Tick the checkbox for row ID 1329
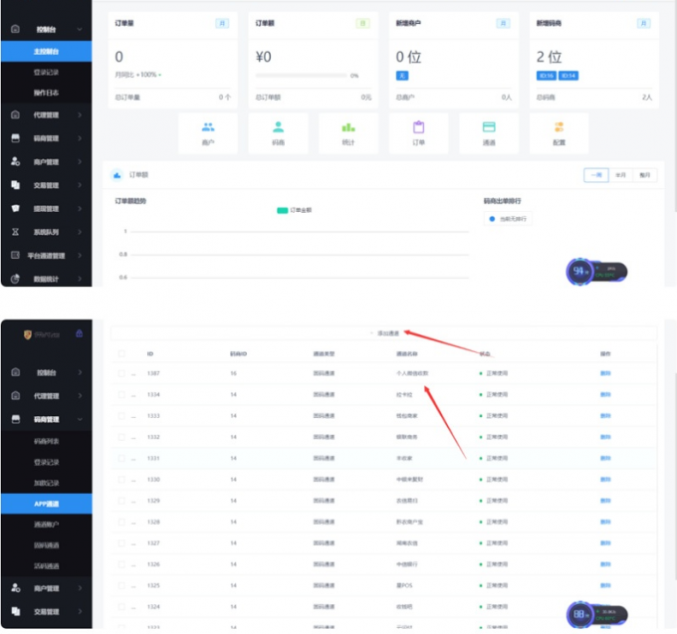This screenshot has width=677, height=634. (121, 501)
